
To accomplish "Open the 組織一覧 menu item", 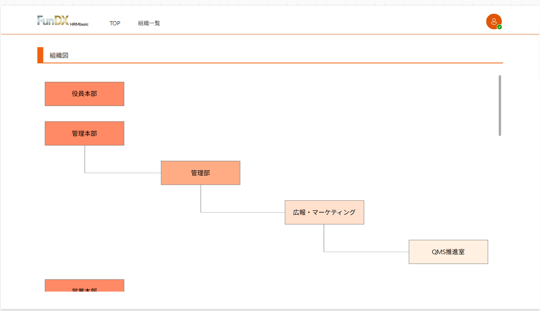I will (149, 24).
